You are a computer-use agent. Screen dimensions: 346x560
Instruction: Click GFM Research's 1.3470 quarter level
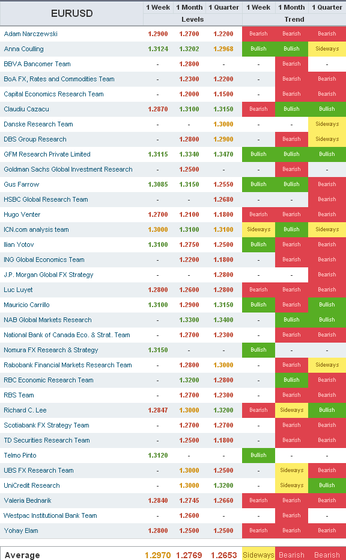(x=223, y=154)
